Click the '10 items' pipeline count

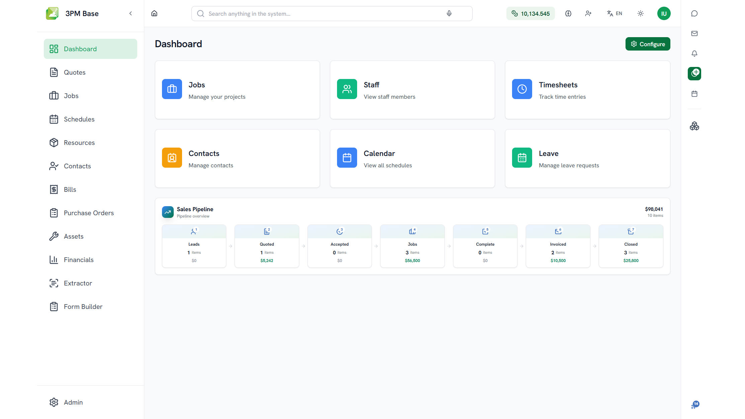click(x=655, y=216)
